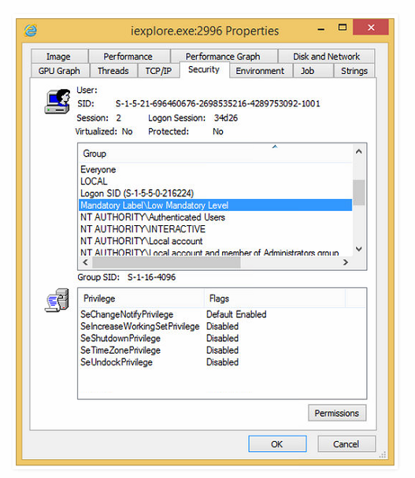Open the GPU Graph tab
The height and width of the screenshot is (478, 415).
click(x=59, y=71)
